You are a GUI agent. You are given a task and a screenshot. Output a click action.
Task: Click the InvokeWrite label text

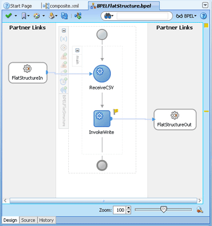(x=102, y=132)
